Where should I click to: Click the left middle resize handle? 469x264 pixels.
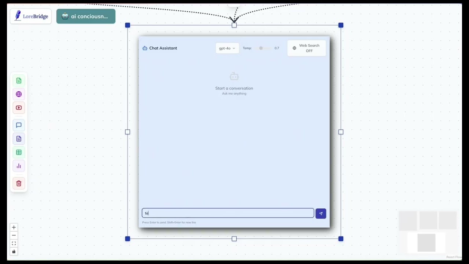click(x=128, y=132)
